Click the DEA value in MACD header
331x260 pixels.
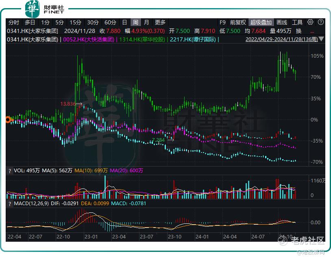(95, 204)
